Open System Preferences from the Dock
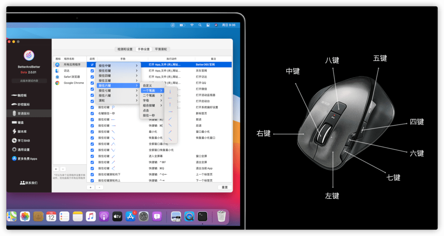The image size is (444, 236). [x=144, y=217]
